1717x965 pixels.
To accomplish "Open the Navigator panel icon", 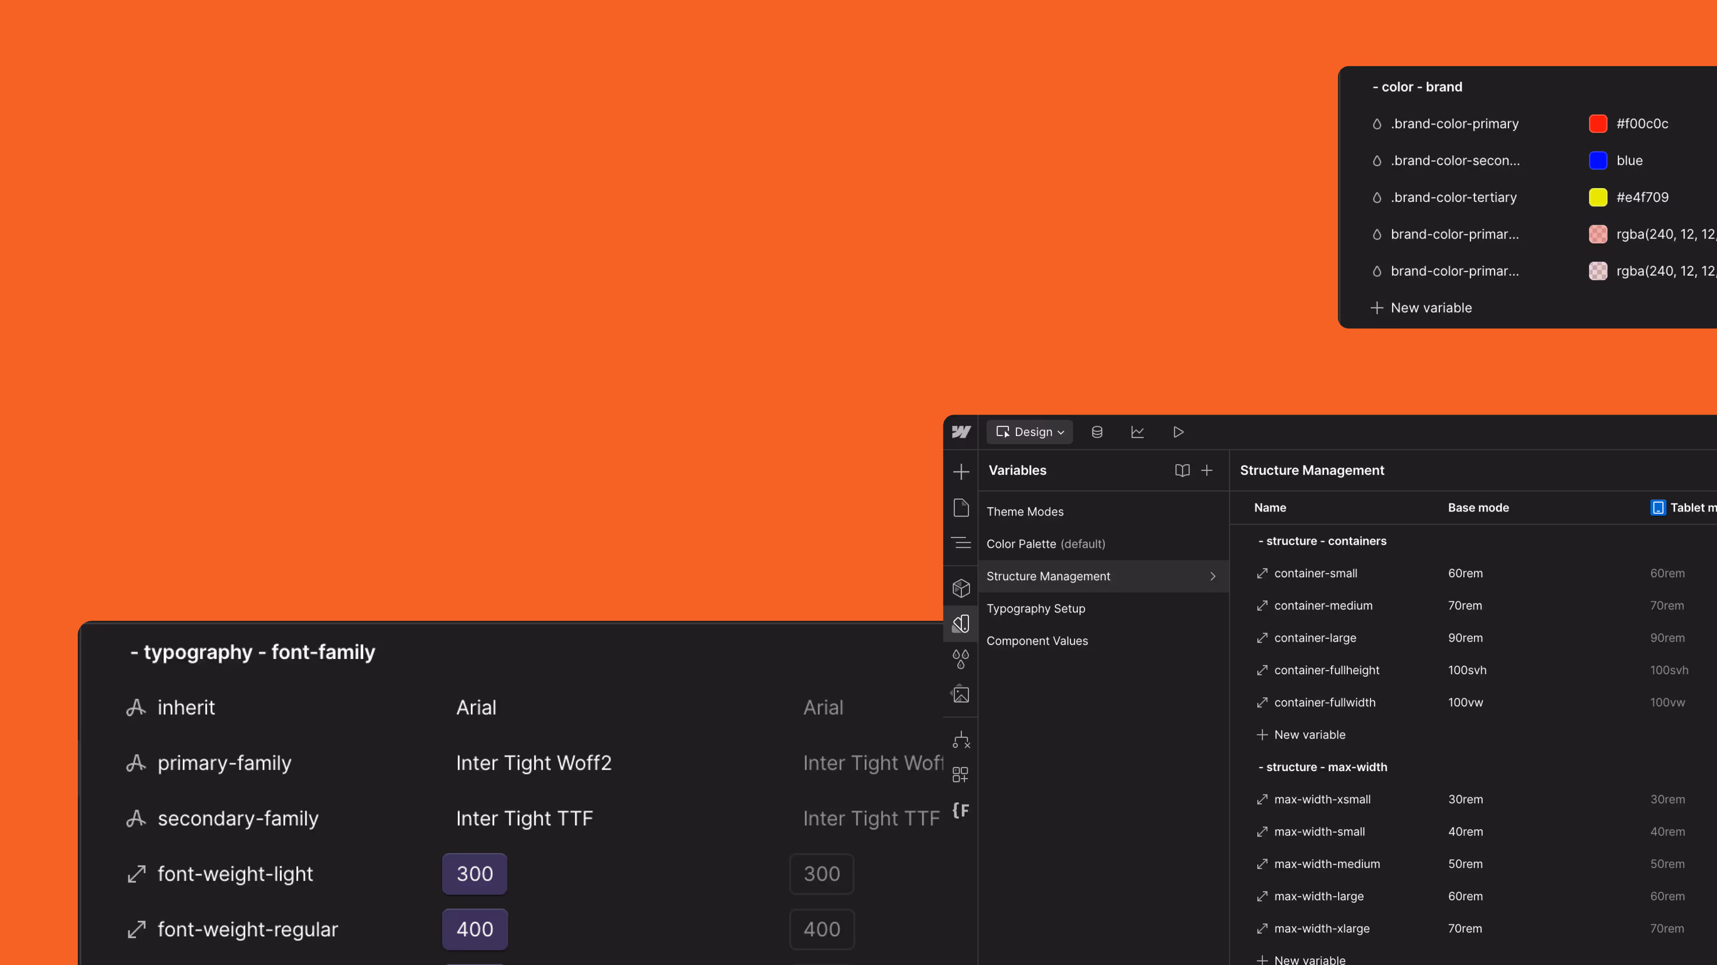I will [960, 543].
